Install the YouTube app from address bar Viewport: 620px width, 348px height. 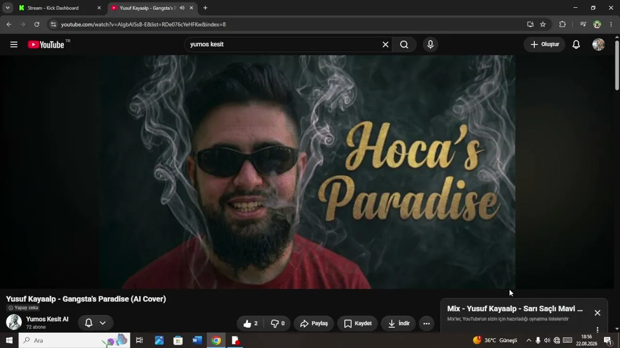pos(530,24)
